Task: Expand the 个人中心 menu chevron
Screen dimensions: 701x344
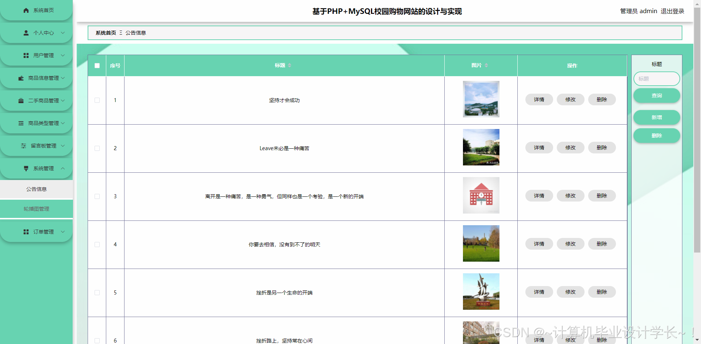Action: coord(63,33)
